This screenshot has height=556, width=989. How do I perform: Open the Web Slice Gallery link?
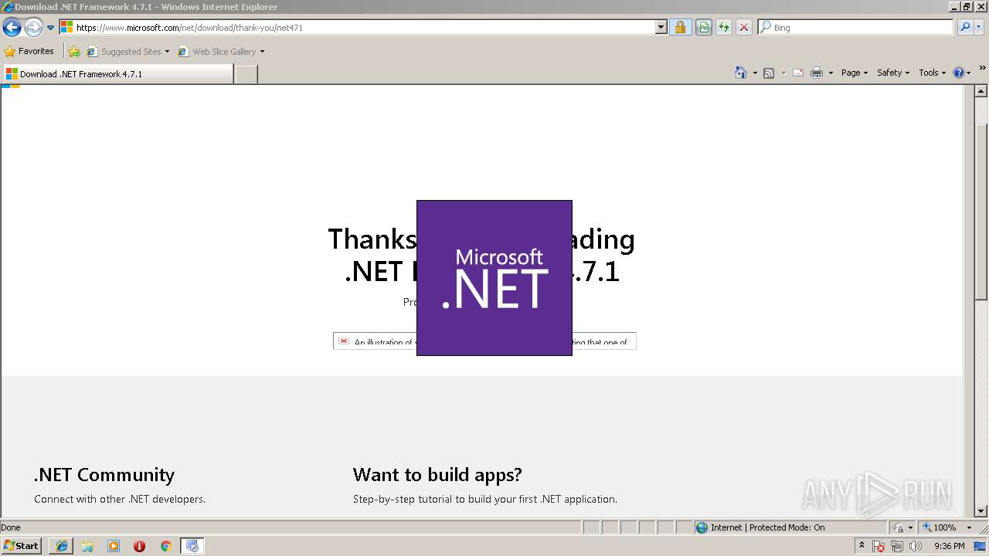pyautogui.click(x=221, y=52)
